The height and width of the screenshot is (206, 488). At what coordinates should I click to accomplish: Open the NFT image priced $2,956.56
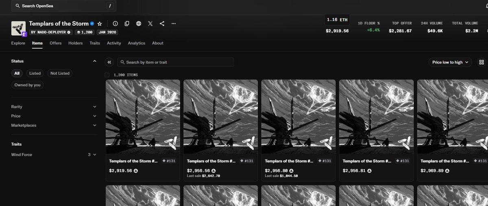[220, 116]
